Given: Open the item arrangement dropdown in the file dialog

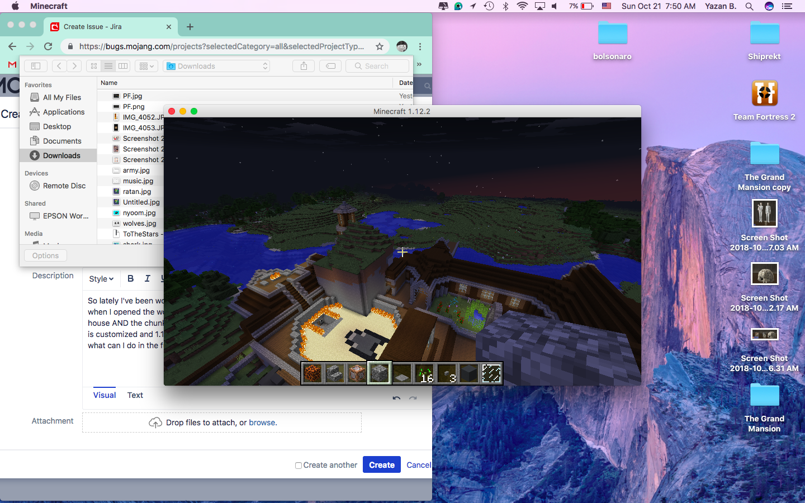Looking at the screenshot, I should coord(146,66).
